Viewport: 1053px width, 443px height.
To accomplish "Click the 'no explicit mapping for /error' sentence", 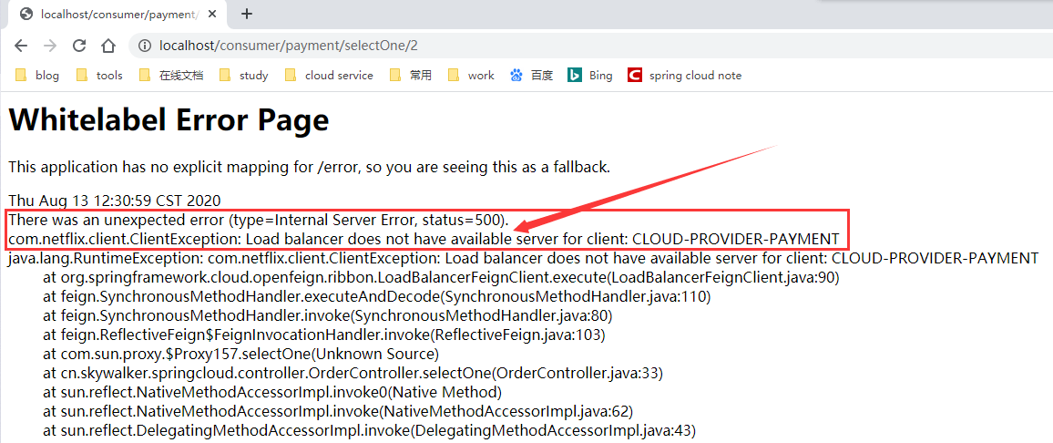I will (310, 167).
